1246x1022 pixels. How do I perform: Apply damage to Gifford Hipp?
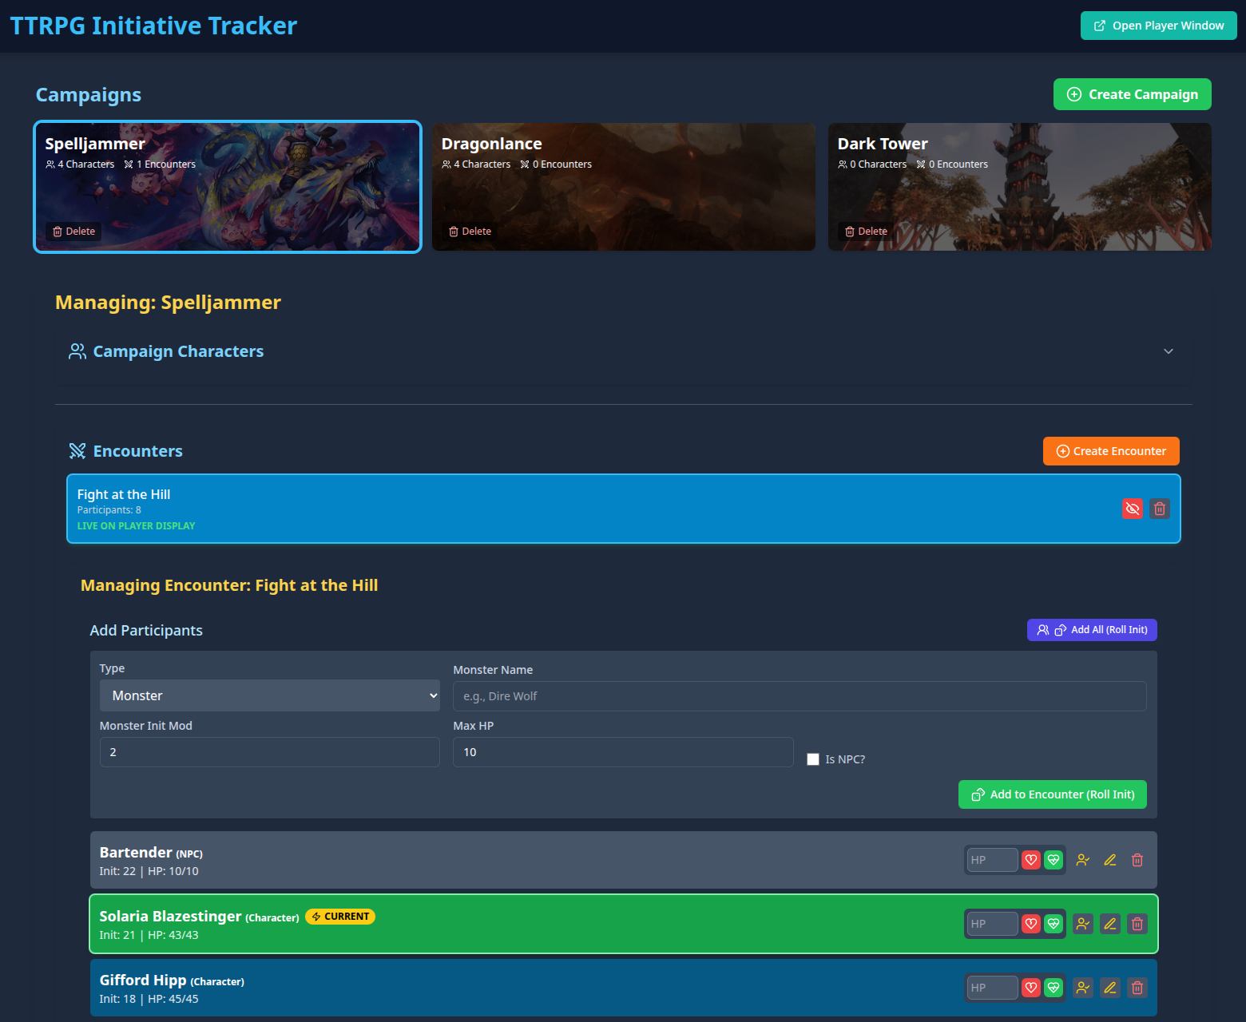1031,988
